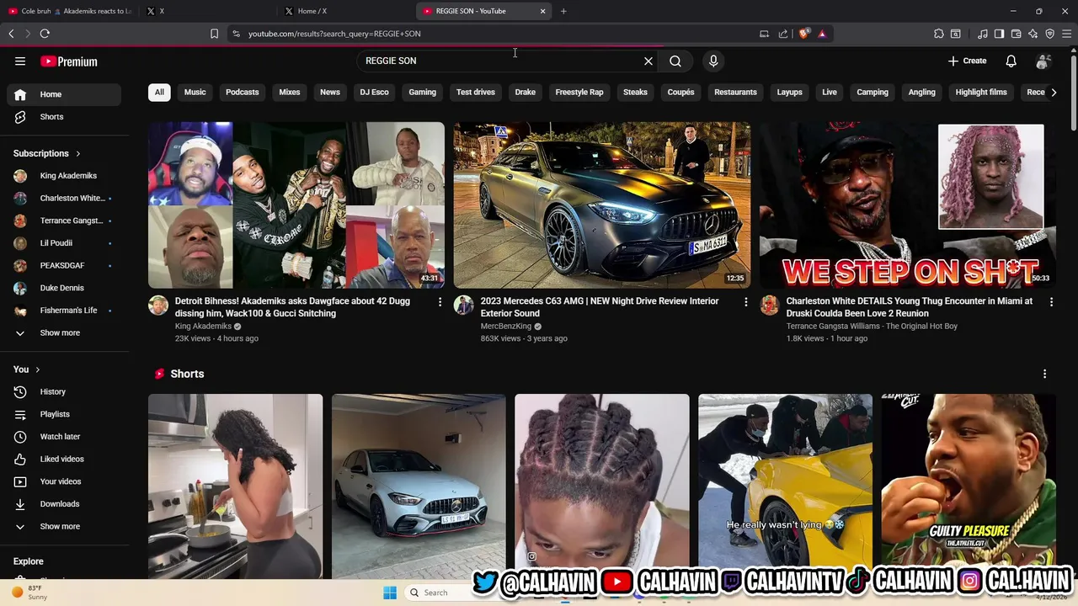Open WE STEP ON SH*T video thumbnail

(x=907, y=205)
